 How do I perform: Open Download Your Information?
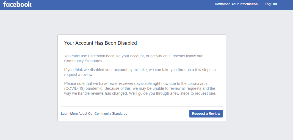click(236, 4)
